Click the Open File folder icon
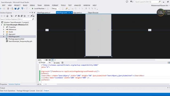The image size is (170, 96). click(x=12, y=9)
